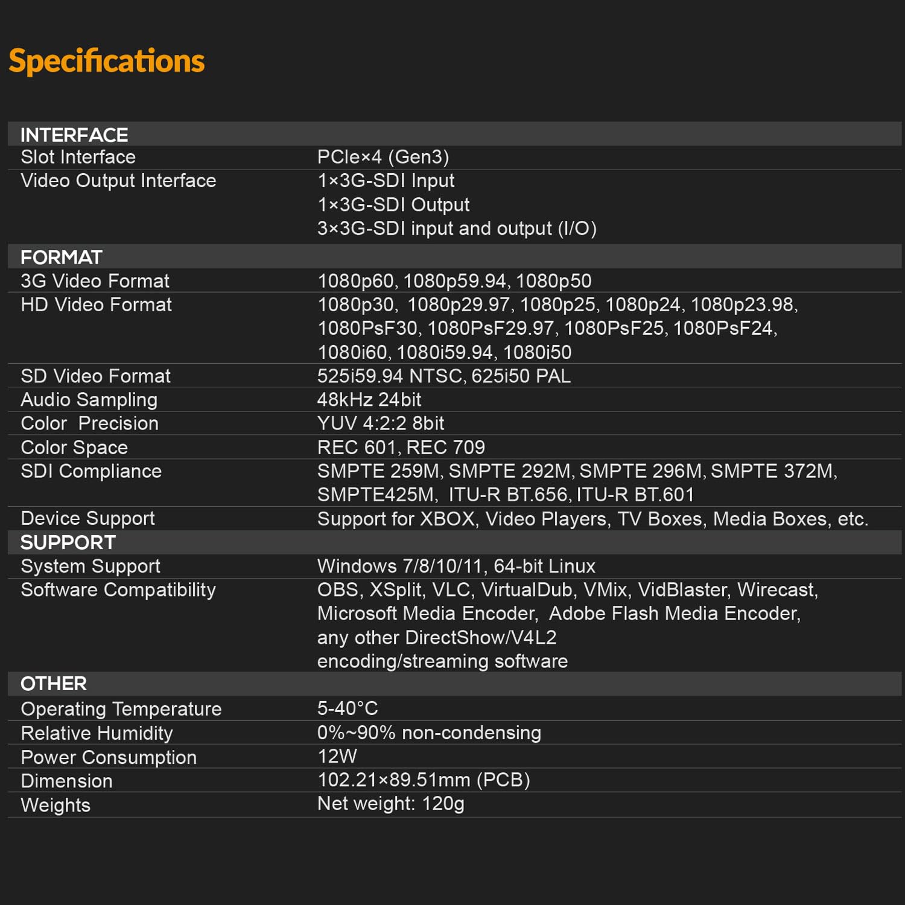The image size is (905, 905).
Task: Click the Audio Sampling 48kHz 24bit value
Action: [369, 399]
